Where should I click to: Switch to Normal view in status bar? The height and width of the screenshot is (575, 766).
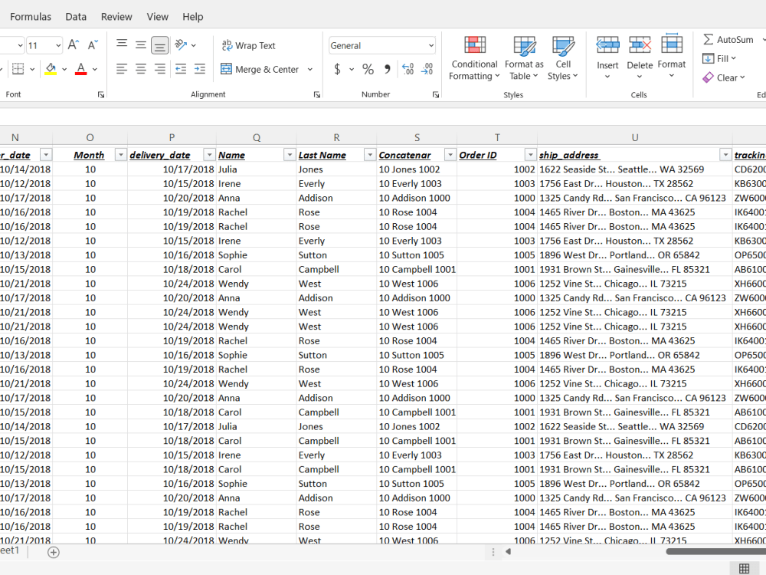click(744, 568)
